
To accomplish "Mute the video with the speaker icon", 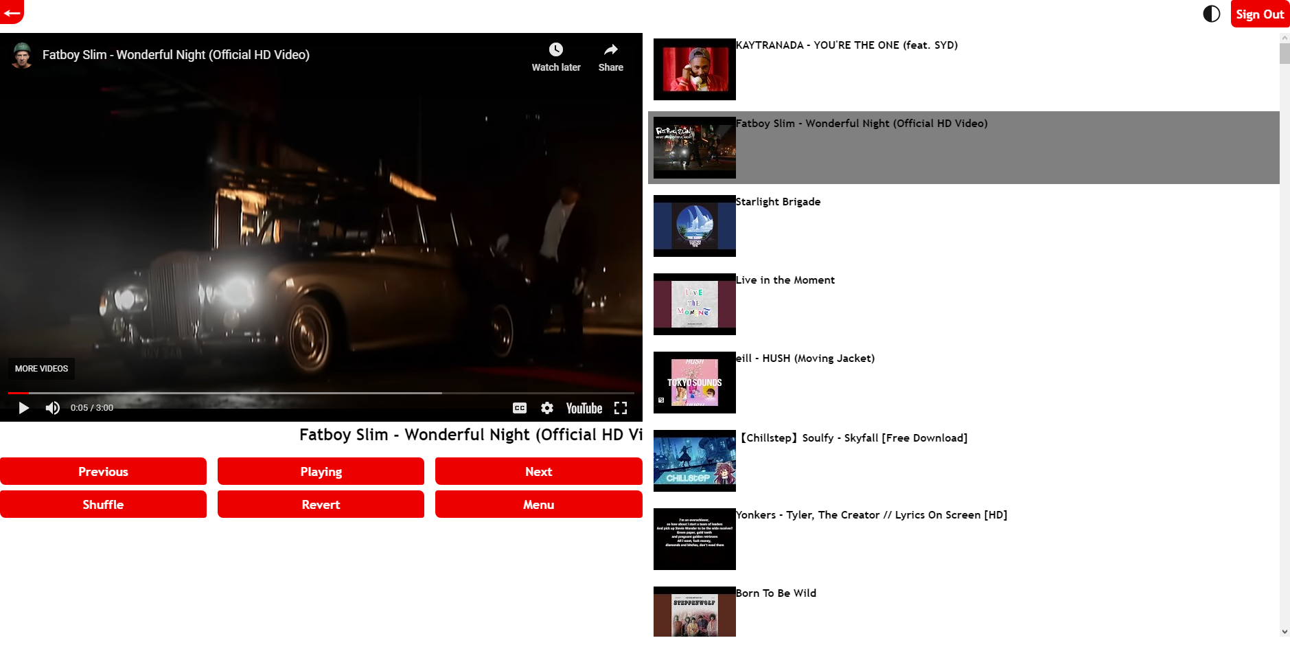I will [x=53, y=408].
